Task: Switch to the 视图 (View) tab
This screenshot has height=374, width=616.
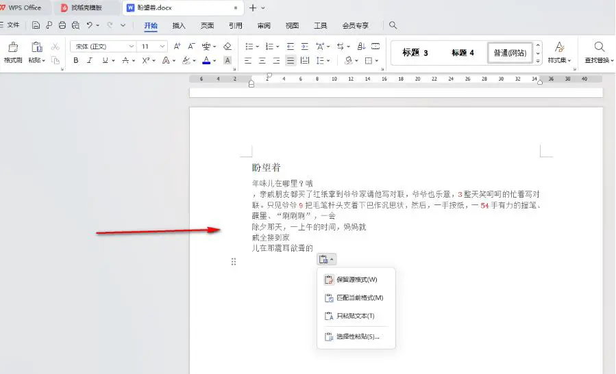Action: (x=292, y=25)
